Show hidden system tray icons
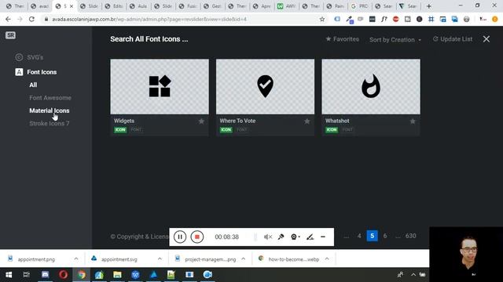Viewport: 503px width, 282px height. pos(413,274)
